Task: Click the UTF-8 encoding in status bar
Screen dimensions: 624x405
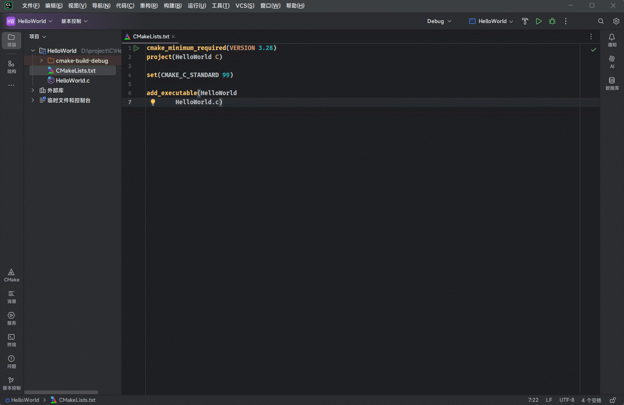Action: coord(567,400)
